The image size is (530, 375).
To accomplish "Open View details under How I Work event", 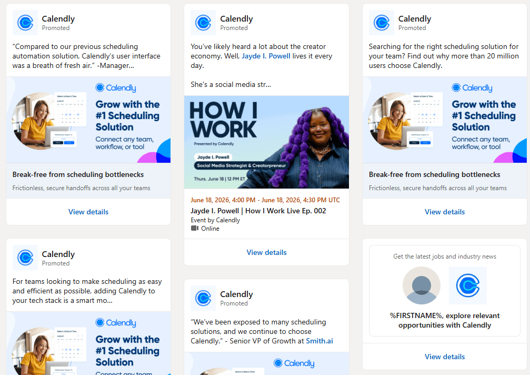I will (266, 253).
